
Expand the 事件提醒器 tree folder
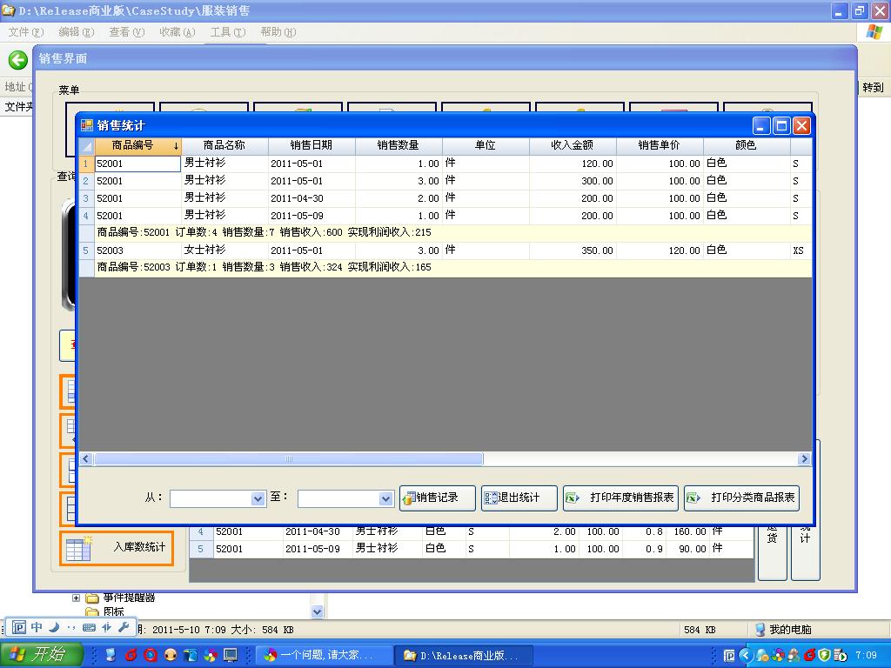point(77,598)
